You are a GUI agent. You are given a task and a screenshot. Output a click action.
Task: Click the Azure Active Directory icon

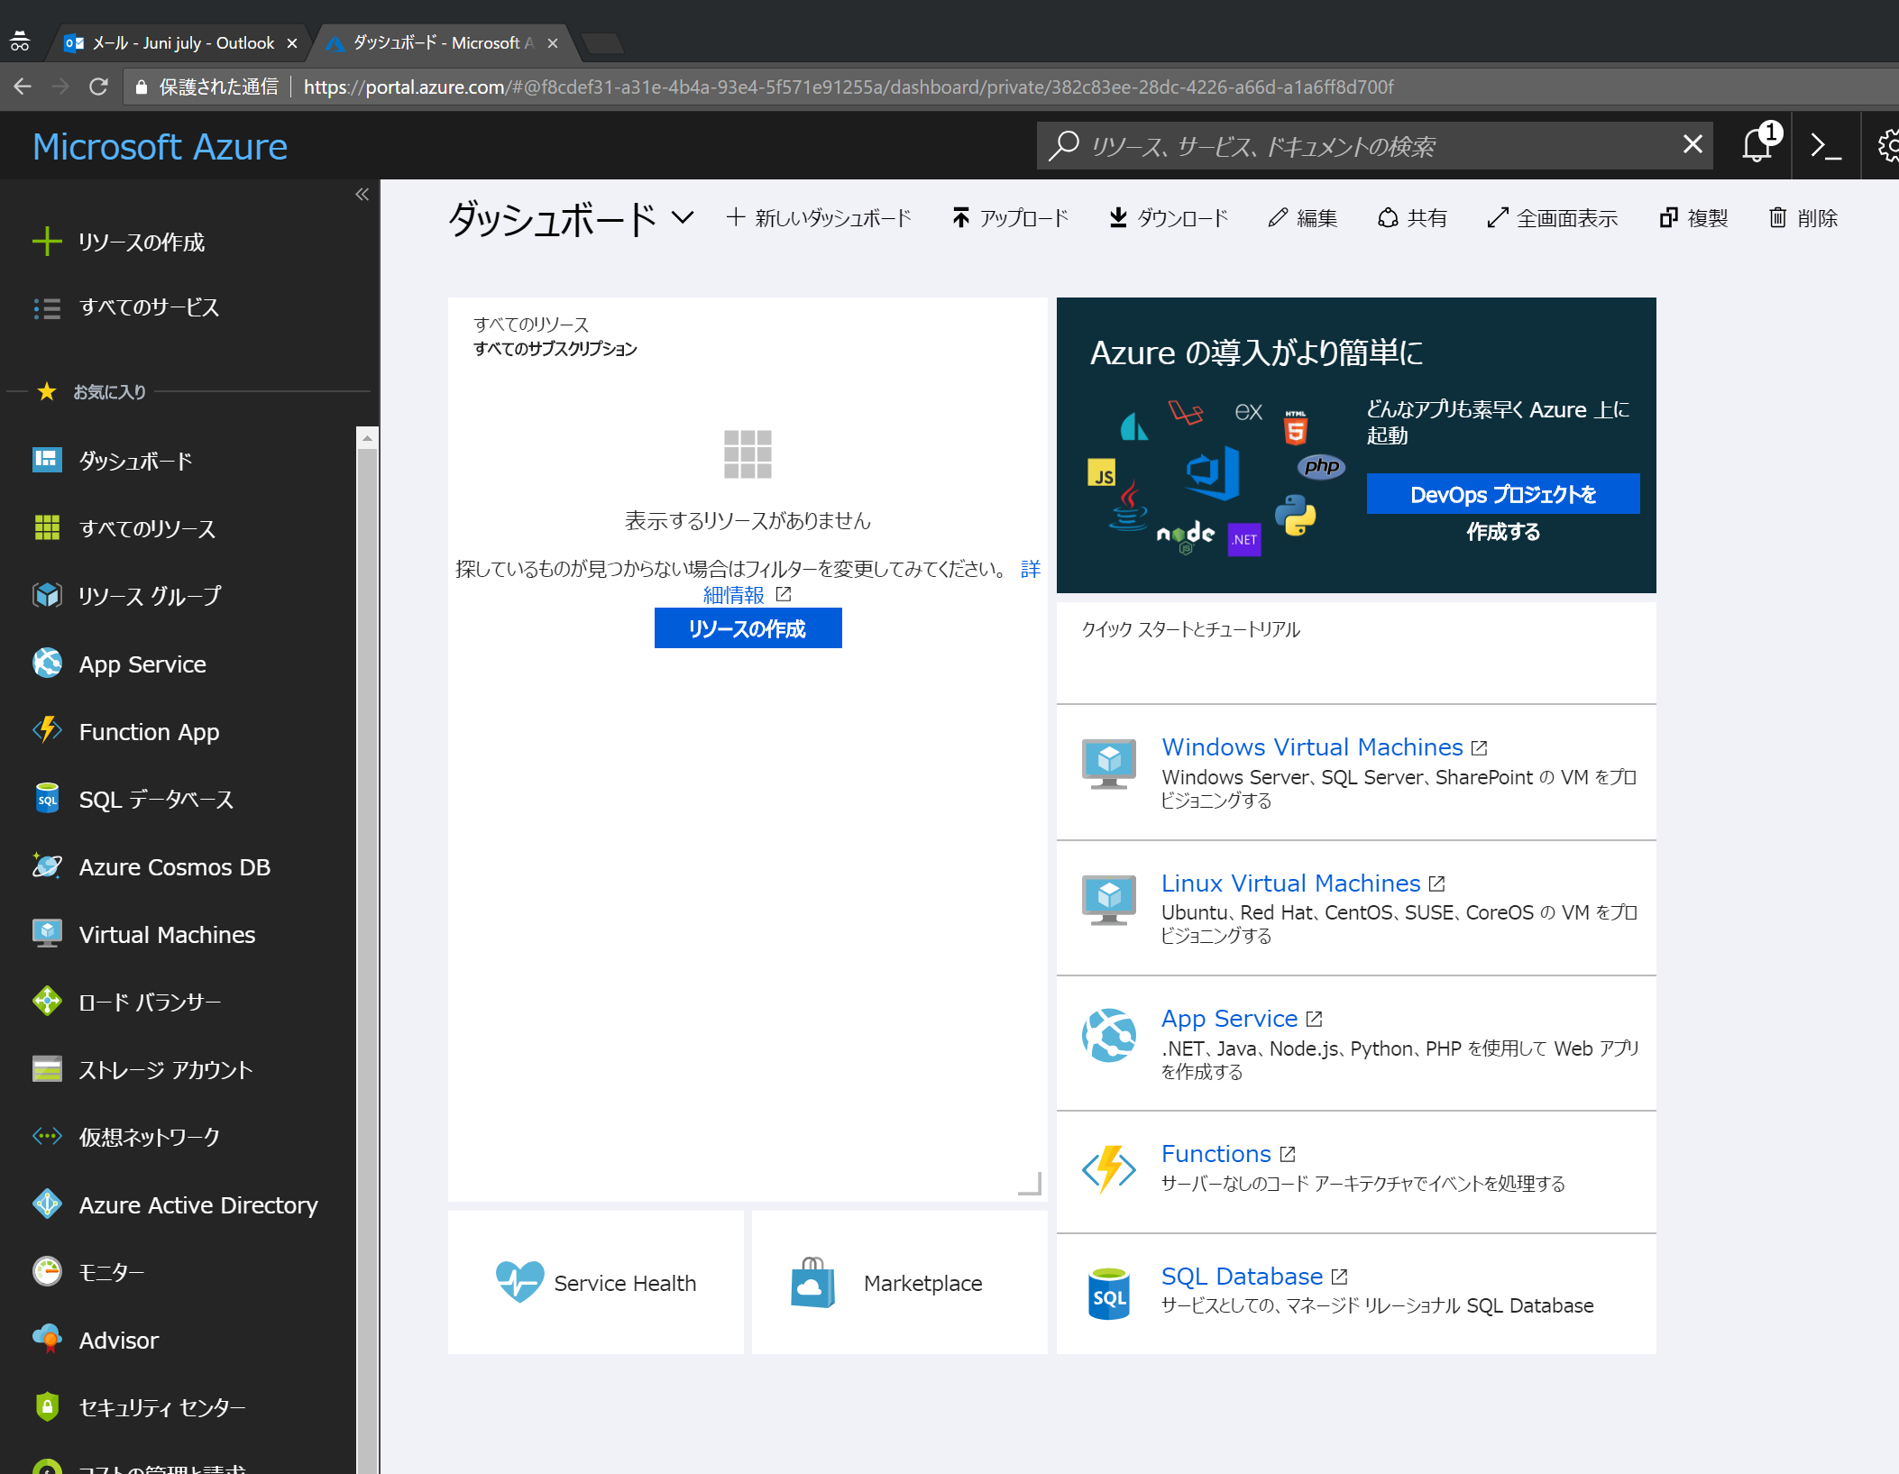(x=47, y=1204)
